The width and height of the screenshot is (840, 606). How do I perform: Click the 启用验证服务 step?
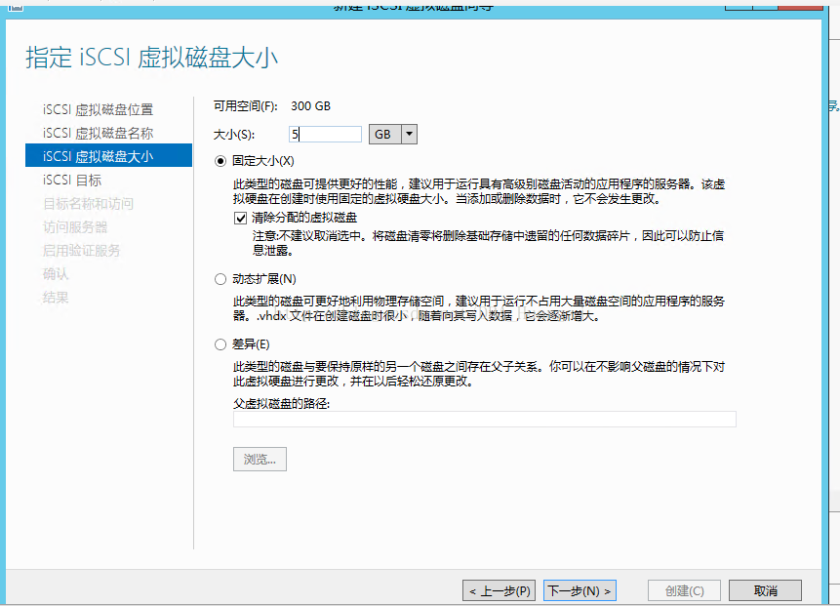[x=81, y=250]
